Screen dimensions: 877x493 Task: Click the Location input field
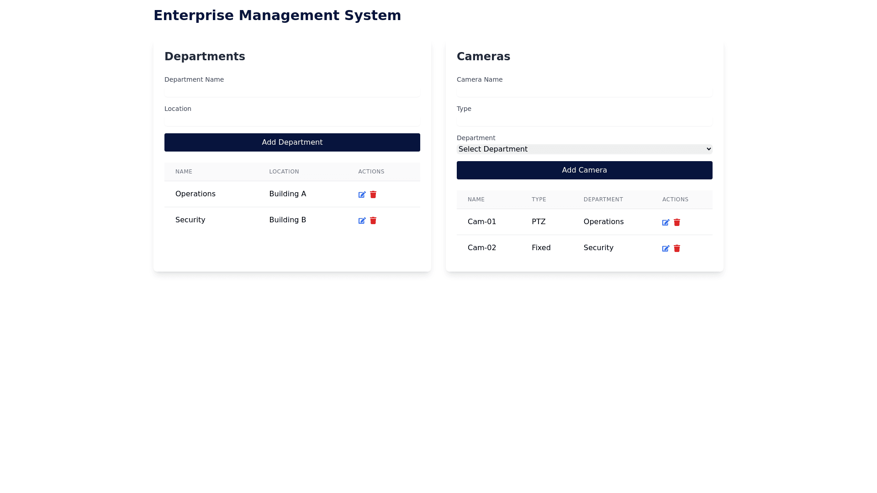click(292, 121)
